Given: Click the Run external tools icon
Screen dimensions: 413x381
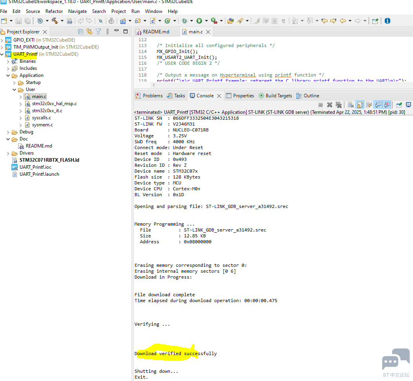Looking at the screenshot, I should 214,21.
